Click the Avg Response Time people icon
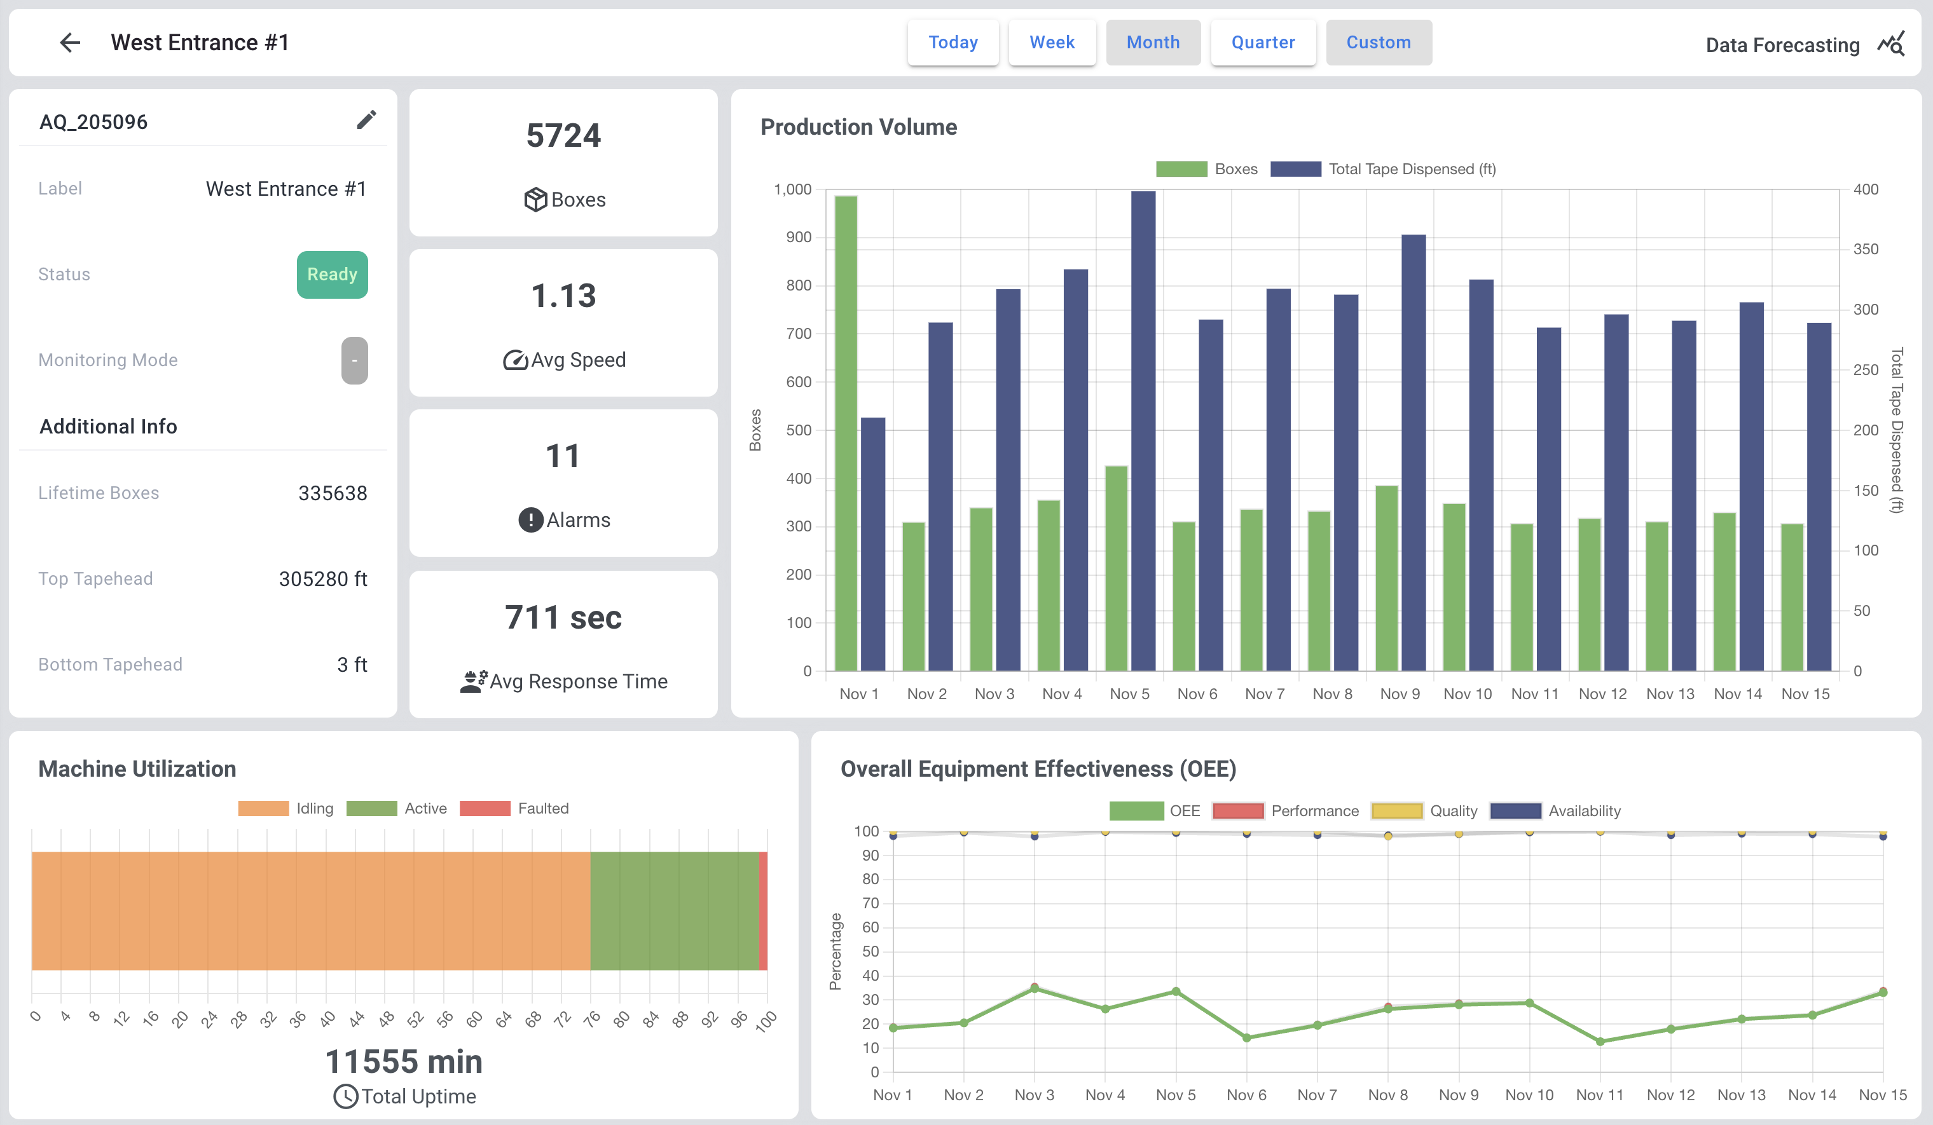Viewport: 1933px width, 1125px height. pyautogui.click(x=472, y=681)
